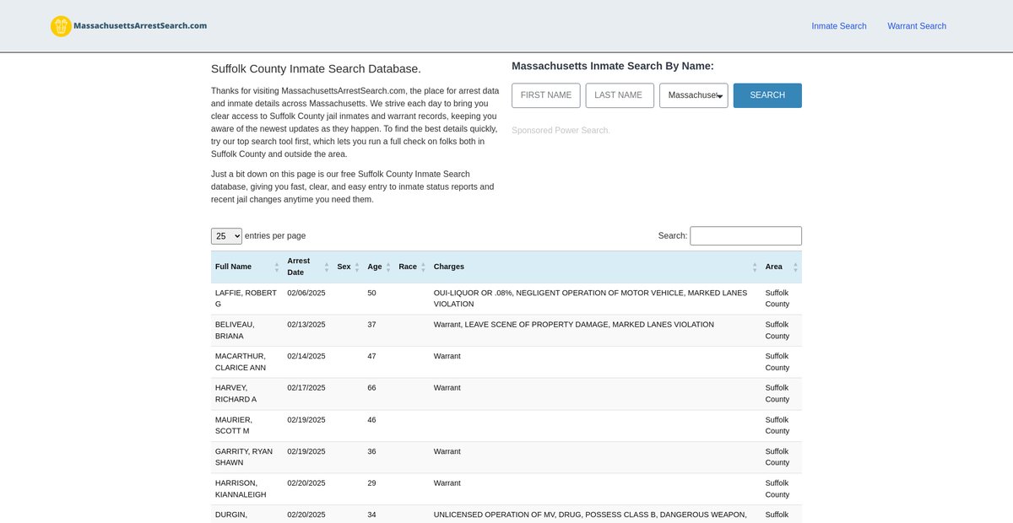This screenshot has width=1013, height=523.
Task: Open Inmate Search in the navigation
Action: point(838,26)
